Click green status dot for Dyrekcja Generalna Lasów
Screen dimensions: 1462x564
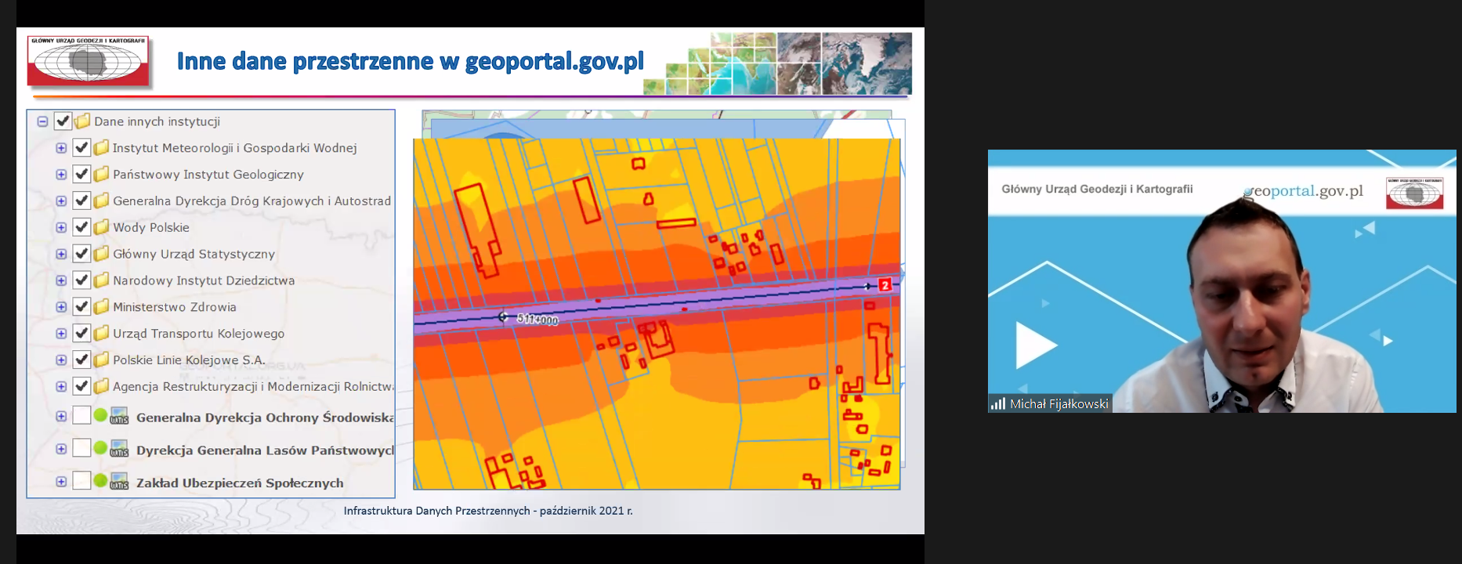[x=100, y=448]
